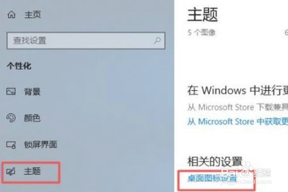Click the large 主题 page title

pyautogui.click(x=203, y=14)
